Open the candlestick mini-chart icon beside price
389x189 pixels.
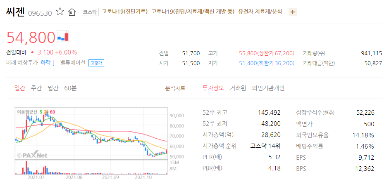[x=63, y=36]
